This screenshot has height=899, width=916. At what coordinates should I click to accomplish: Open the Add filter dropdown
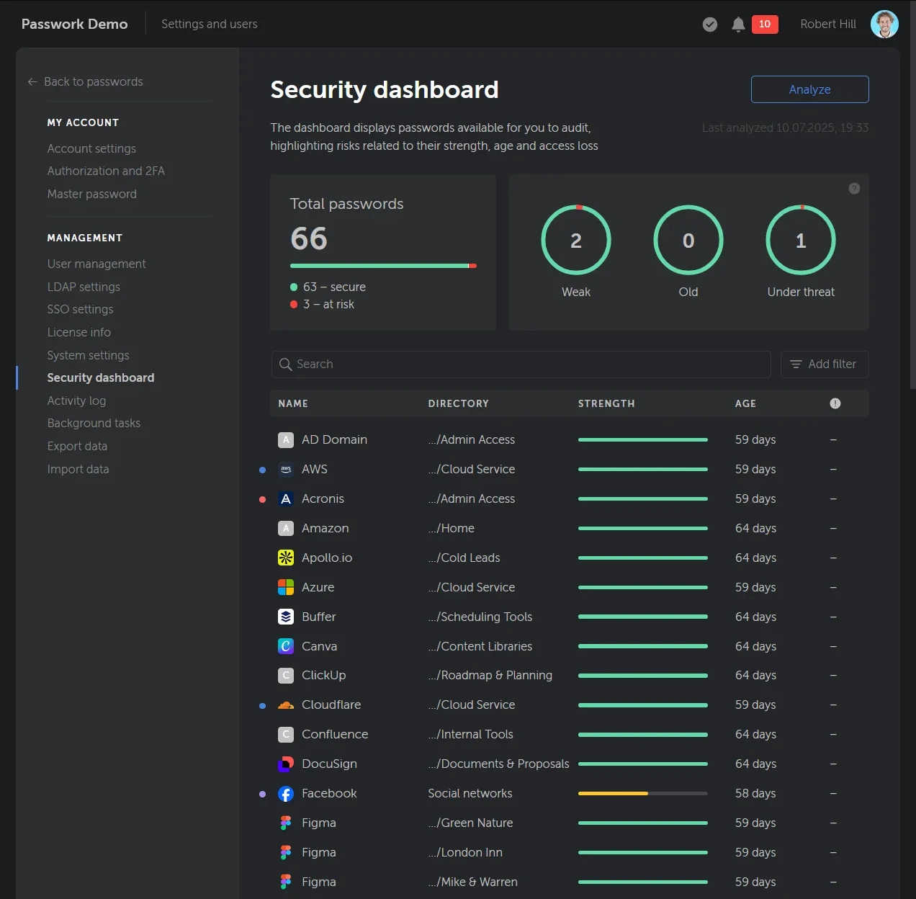coord(825,364)
